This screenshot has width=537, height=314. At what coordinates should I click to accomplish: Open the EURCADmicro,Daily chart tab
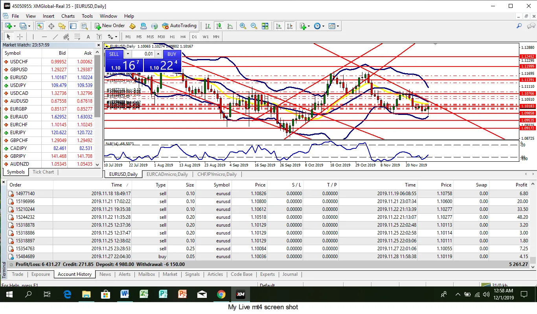click(167, 174)
